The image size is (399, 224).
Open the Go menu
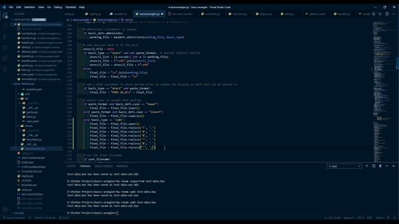click(49, 7)
